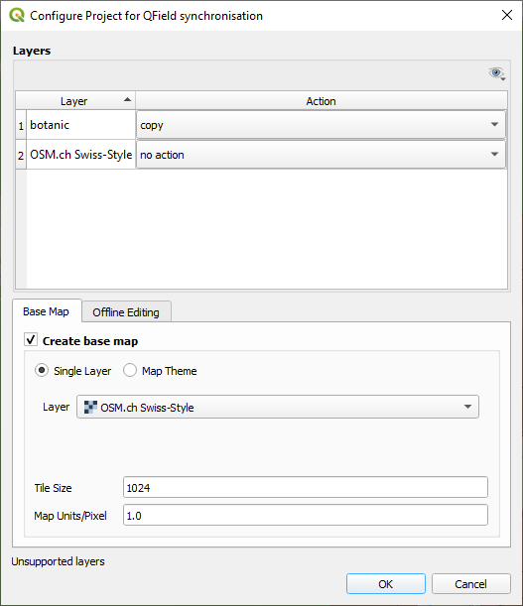Select the Map Theme radio button
This screenshot has height=606, width=523.
click(130, 370)
